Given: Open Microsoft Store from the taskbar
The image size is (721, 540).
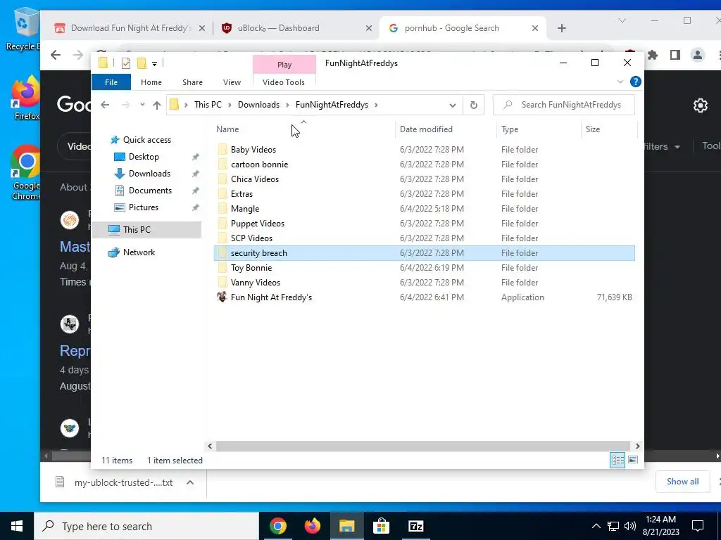Looking at the screenshot, I should click(381, 526).
